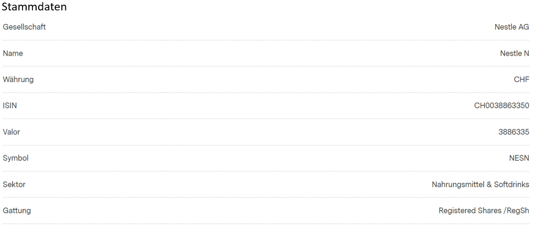
Task: Click the RegSh abbreviation text
Action: 518,211
